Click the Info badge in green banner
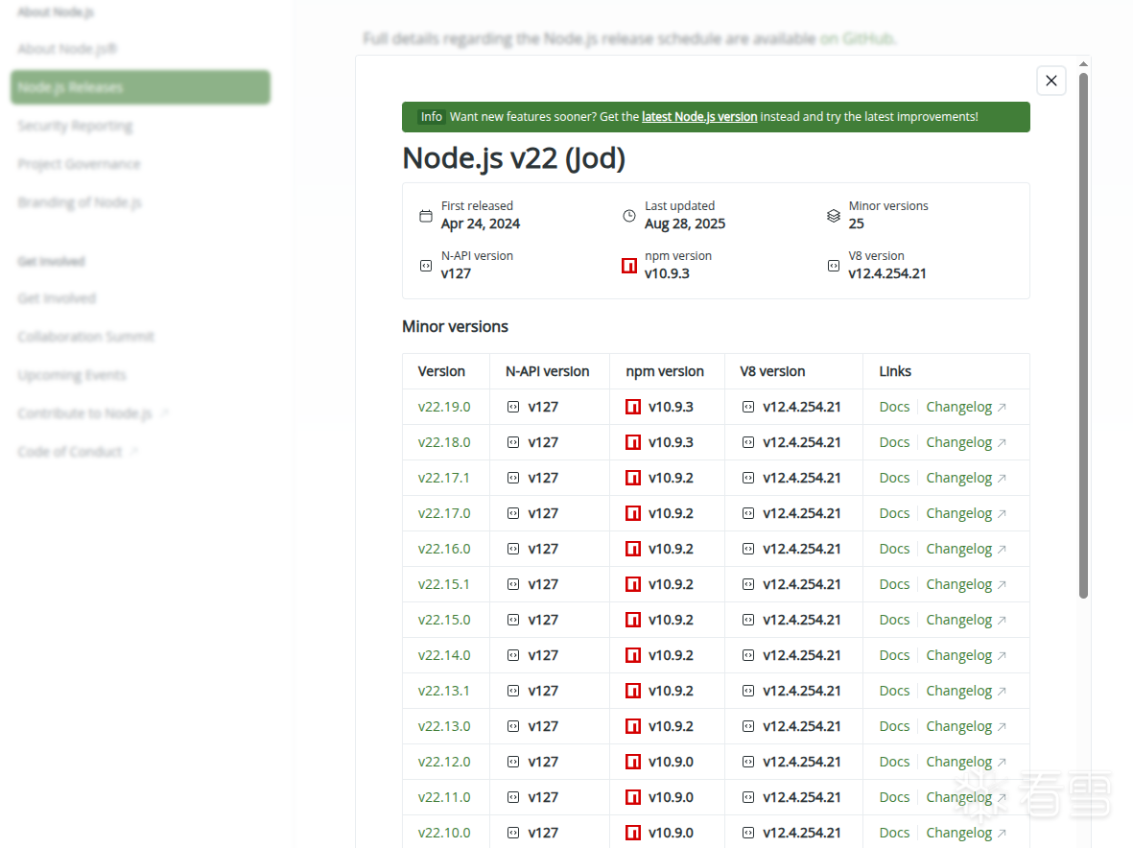 coord(432,117)
